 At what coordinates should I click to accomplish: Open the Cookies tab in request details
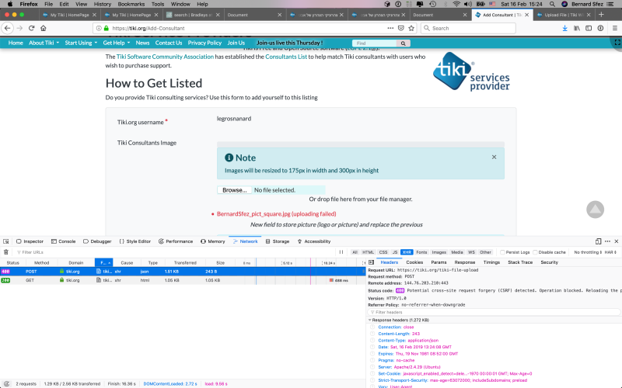coord(414,262)
